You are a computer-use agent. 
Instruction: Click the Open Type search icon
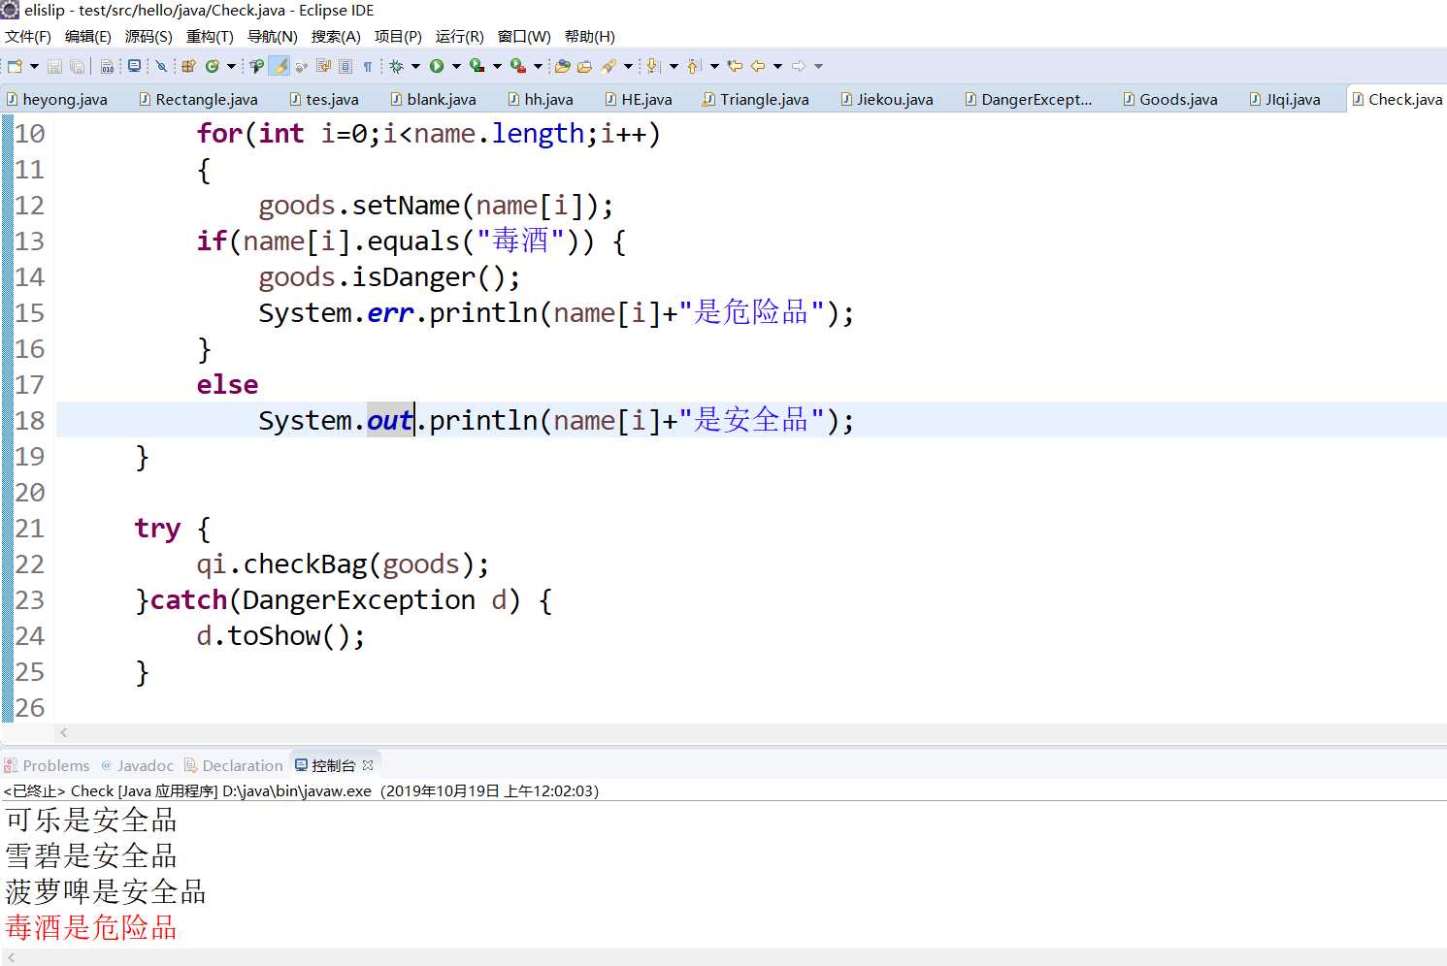(x=256, y=66)
